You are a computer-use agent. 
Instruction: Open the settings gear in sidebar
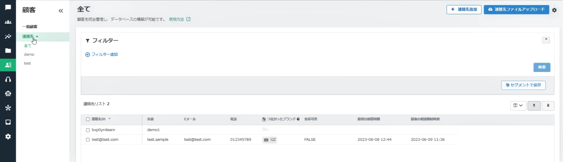[8, 136]
